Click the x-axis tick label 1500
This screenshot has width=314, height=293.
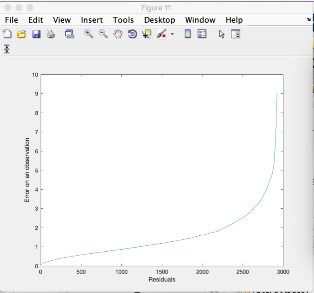click(x=162, y=272)
